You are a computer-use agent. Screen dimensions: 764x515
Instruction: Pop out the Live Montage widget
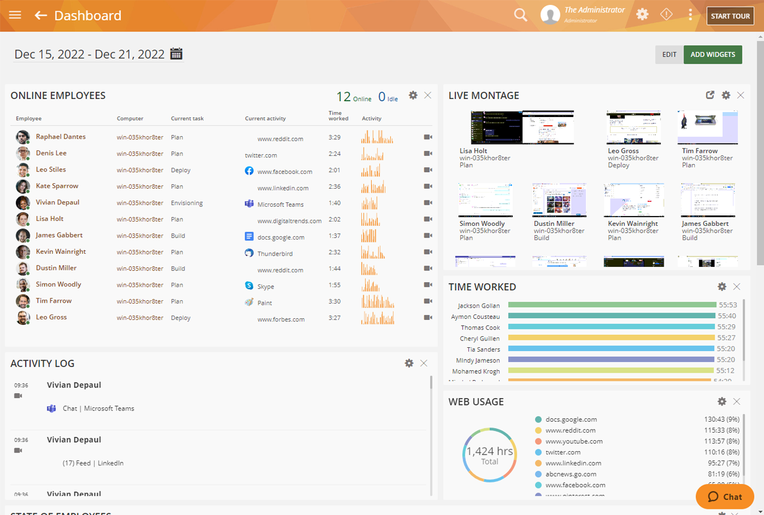[710, 95]
